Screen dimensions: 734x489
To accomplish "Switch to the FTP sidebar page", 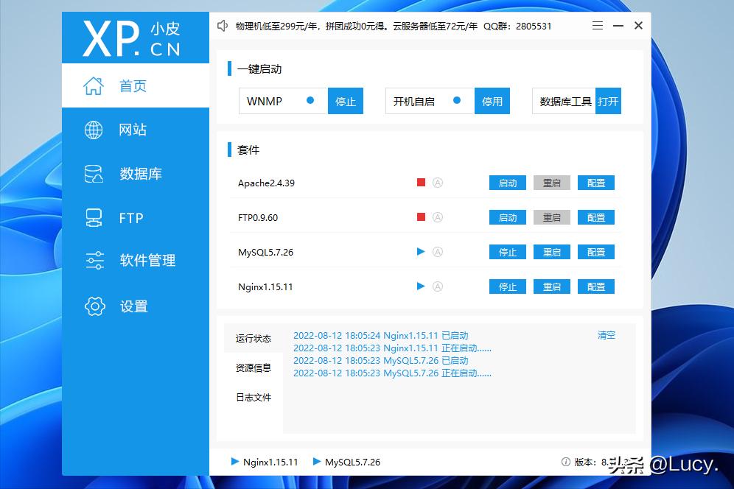I will [x=136, y=217].
